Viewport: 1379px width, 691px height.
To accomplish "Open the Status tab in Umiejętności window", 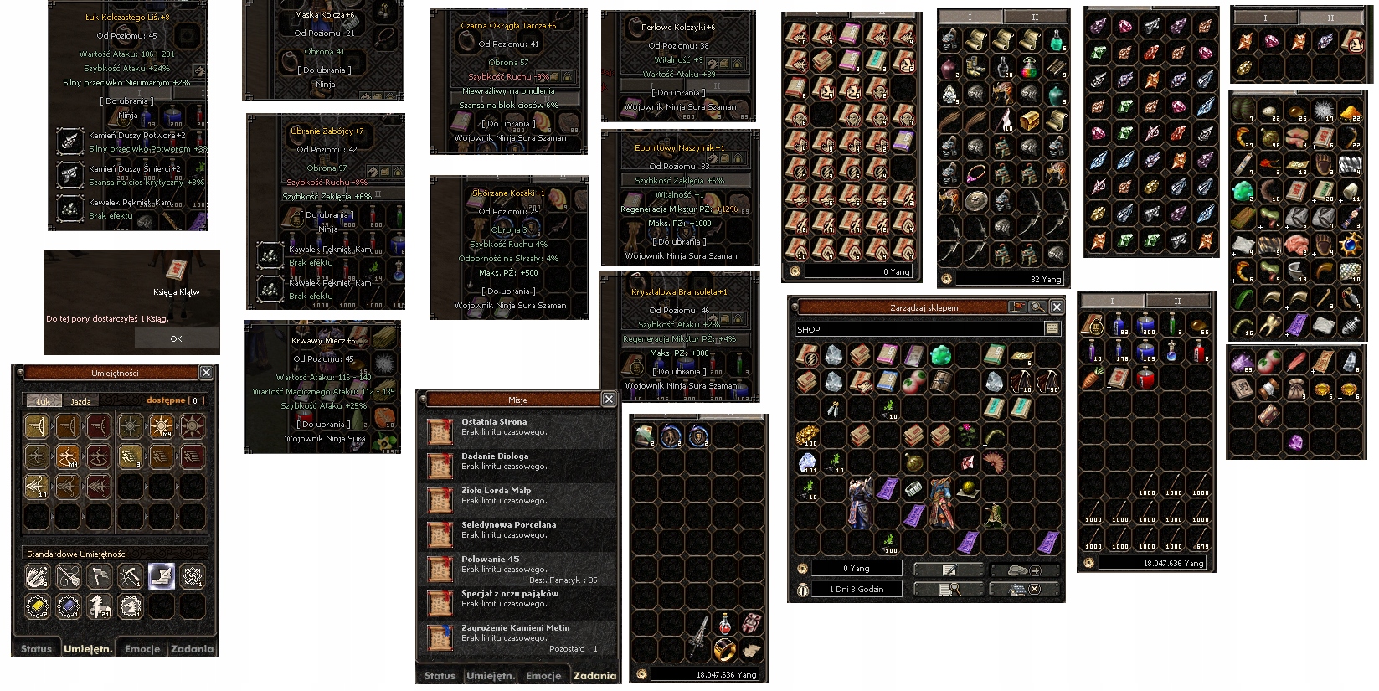I will click(x=36, y=649).
